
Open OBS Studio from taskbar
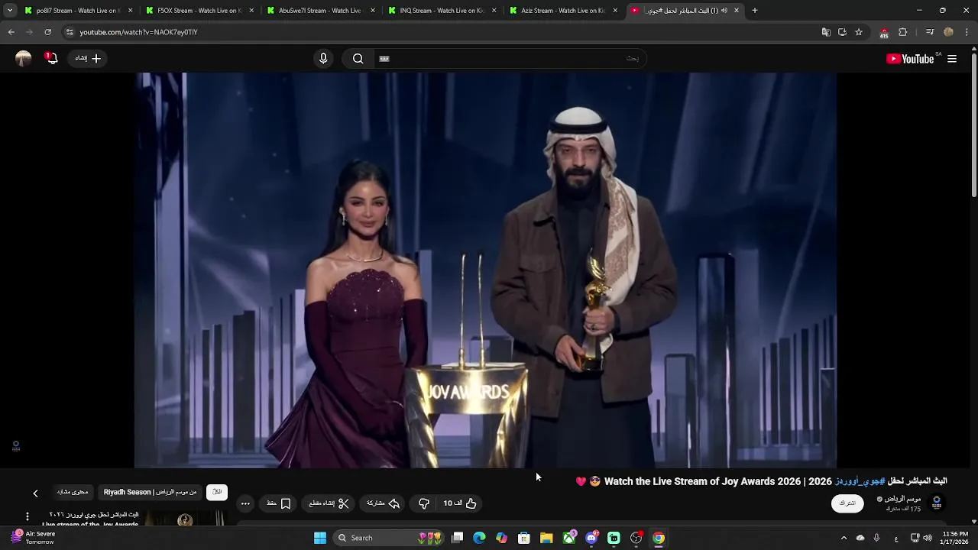coord(636,538)
